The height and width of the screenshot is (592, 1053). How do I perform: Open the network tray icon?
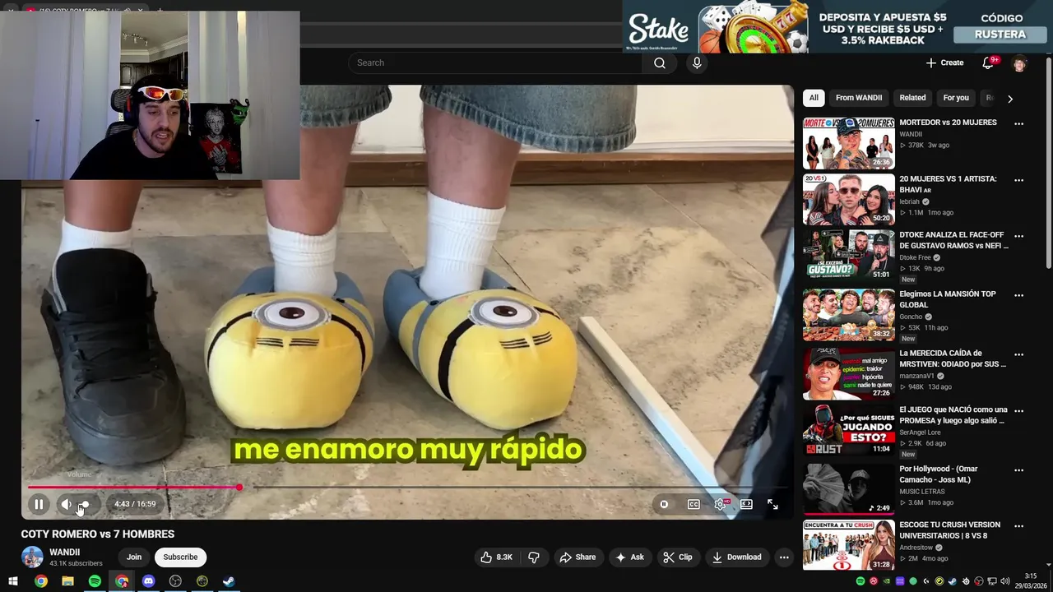coord(991,581)
